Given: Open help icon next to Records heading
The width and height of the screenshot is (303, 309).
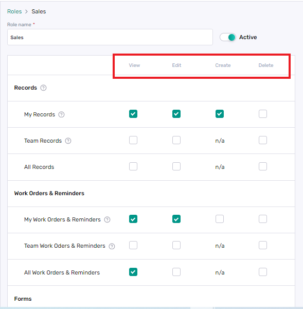Looking at the screenshot, I should click(x=43, y=88).
